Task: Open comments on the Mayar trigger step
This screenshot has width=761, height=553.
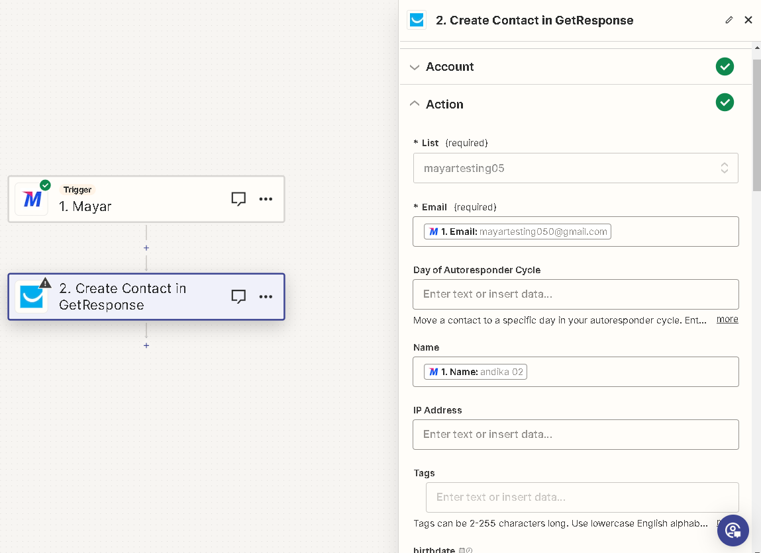Action: pos(238,198)
